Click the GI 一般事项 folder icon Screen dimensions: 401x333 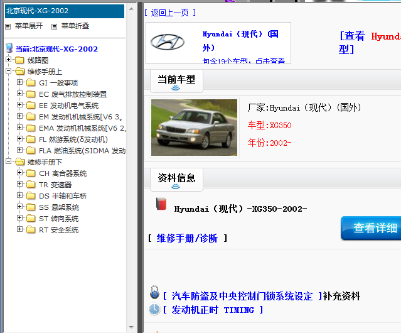[x=31, y=83]
